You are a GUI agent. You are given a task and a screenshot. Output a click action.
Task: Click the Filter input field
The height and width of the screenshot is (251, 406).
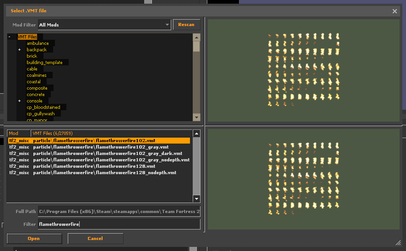119,224
